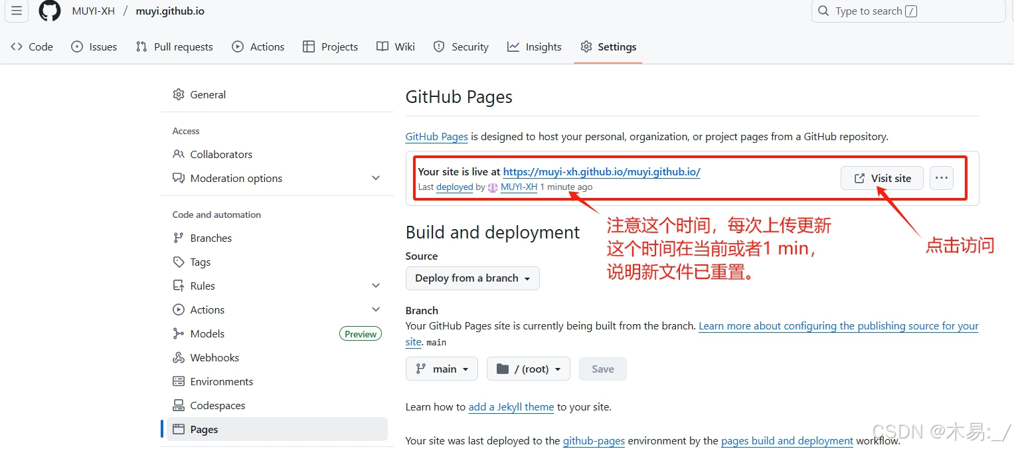Open 'Learn more about configuring' link
The height and width of the screenshot is (449, 1014).
click(839, 326)
